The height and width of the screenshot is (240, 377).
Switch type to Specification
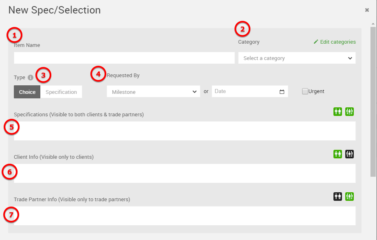coord(61,92)
